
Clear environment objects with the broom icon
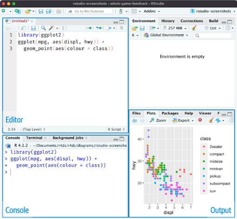(x=194, y=28)
